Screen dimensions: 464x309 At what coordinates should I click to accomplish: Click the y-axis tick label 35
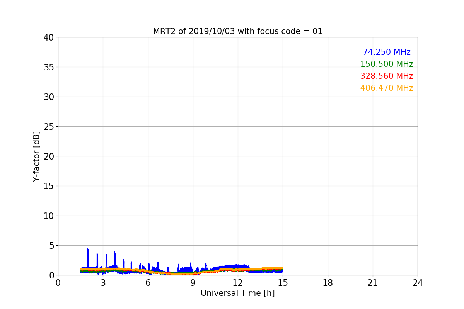point(49,67)
